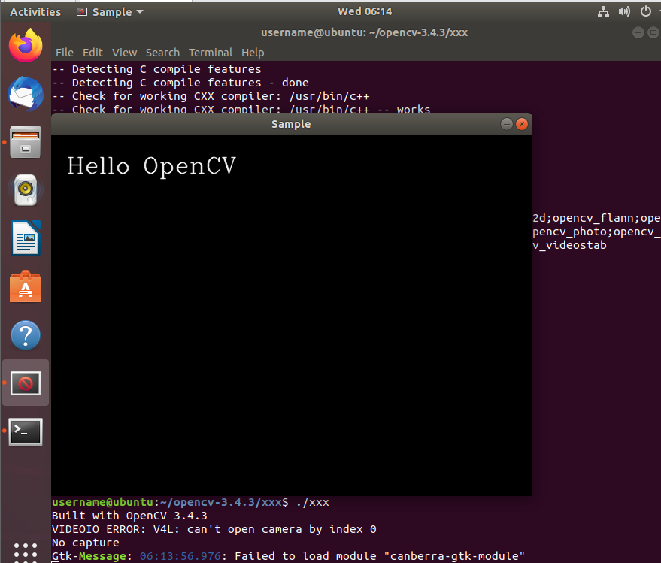Open the power menu icon

coord(645,11)
